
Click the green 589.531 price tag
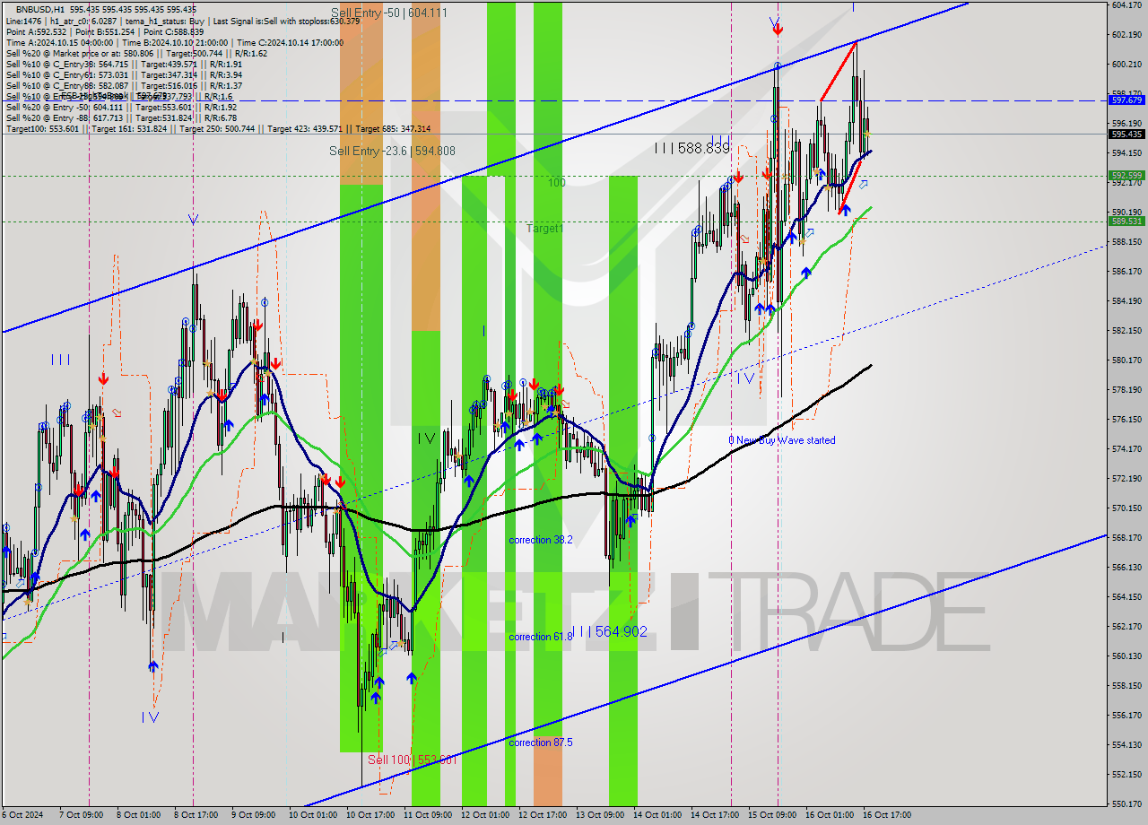pos(1126,221)
